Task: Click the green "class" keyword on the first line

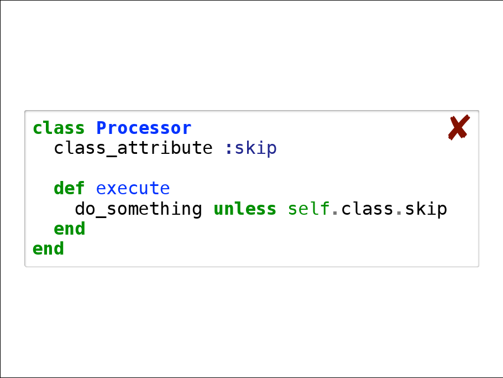Action: (x=59, y=128)
